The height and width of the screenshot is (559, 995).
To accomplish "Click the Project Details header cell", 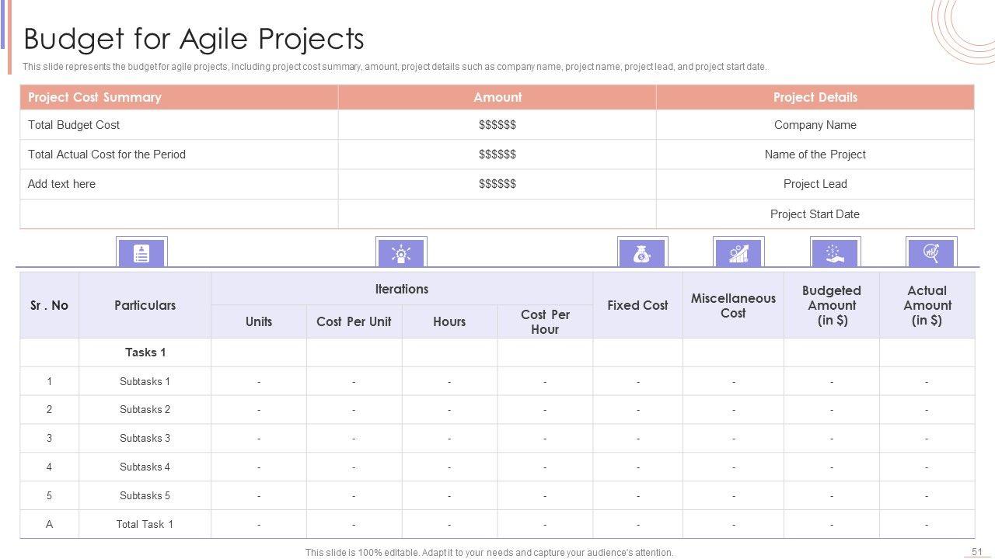I will click(815, 97).
